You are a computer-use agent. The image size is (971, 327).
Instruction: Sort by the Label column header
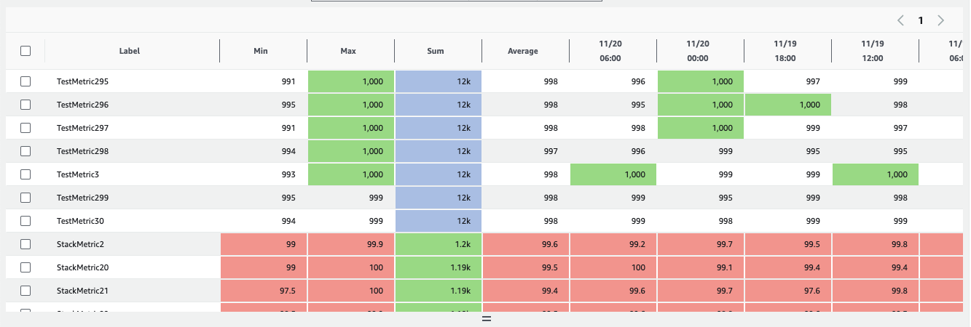(x=130, y=51)
